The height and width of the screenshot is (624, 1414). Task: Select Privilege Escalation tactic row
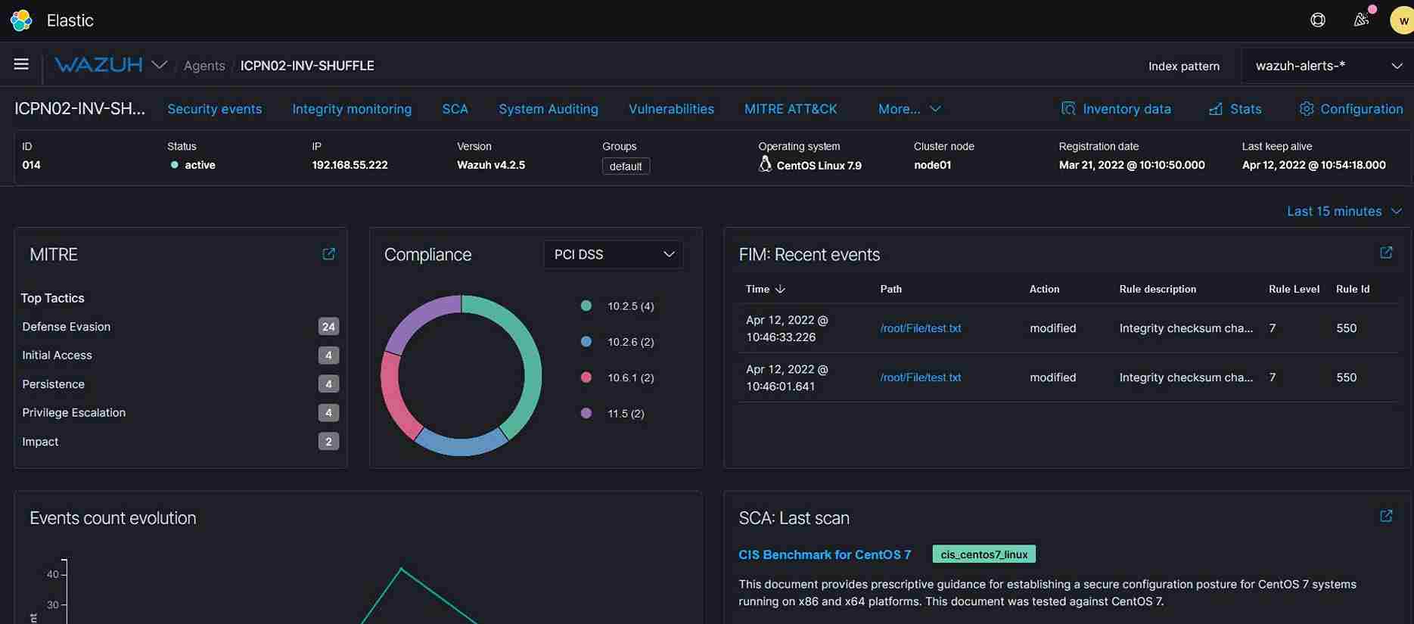[x=180, y=413]
